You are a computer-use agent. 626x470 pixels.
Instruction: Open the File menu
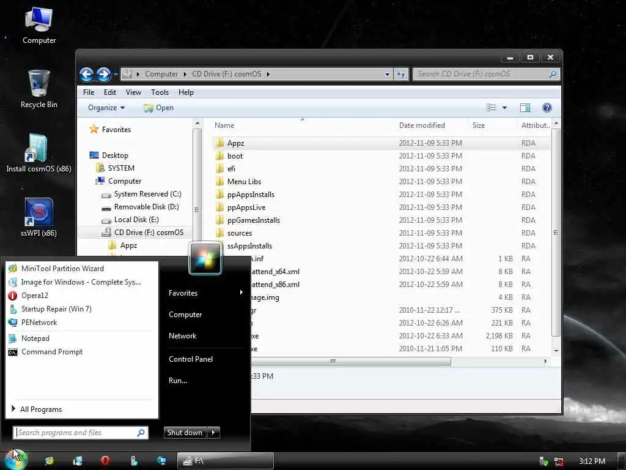[x=89, y=92]
